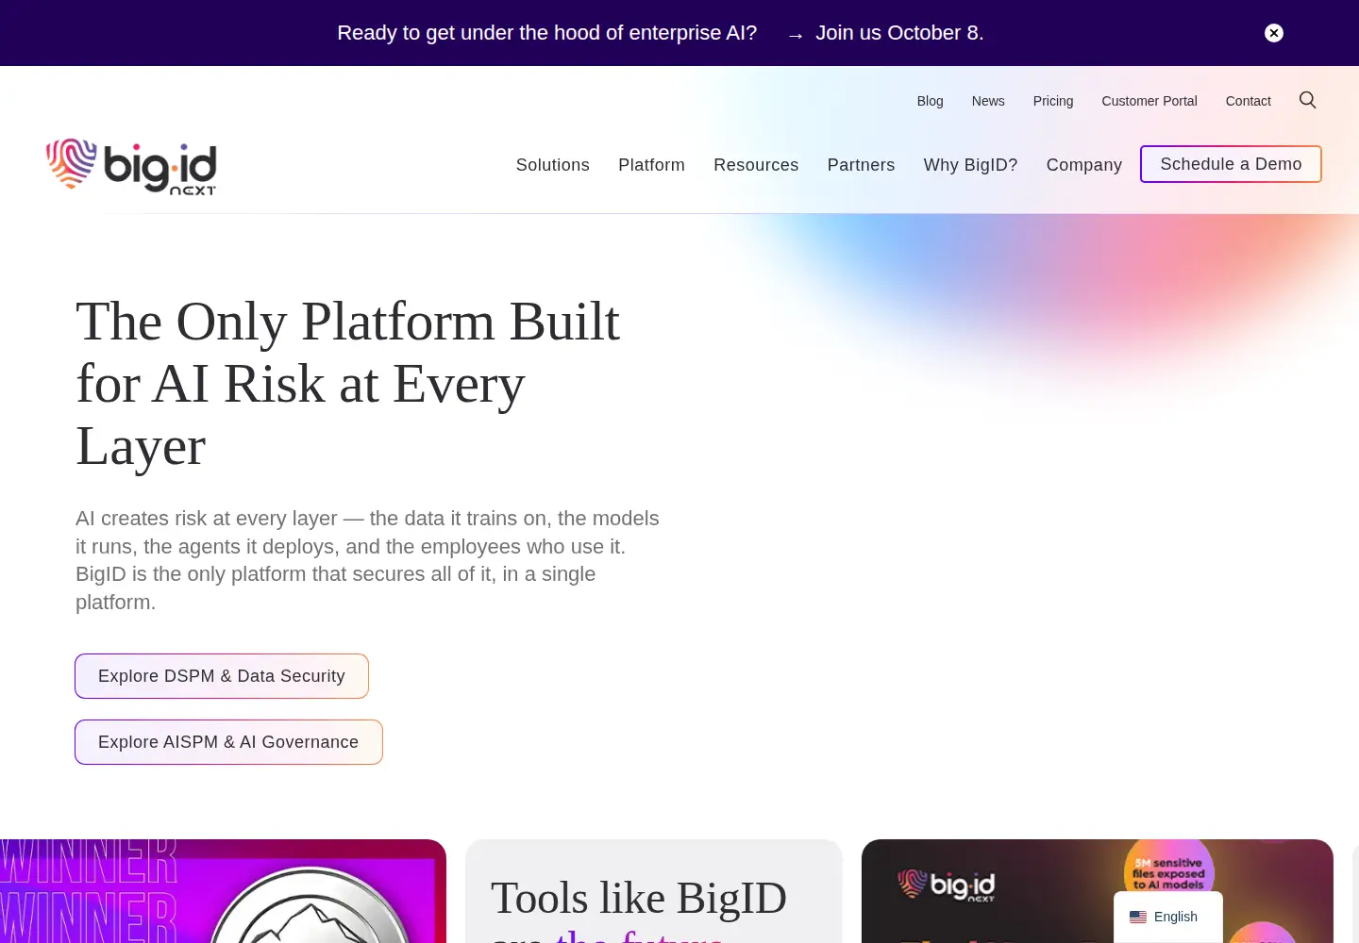1359x943 pixels.
Task: Dismiss the announcement banner with the X icon
Action: click(x=1274, y=33)
